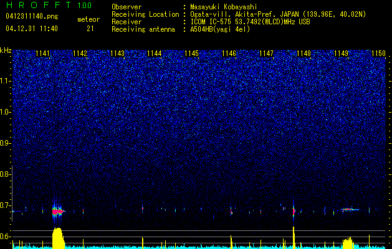Click the 0.7 frequency axis label
The image size is (392, 249).
(x=6, y=205)
